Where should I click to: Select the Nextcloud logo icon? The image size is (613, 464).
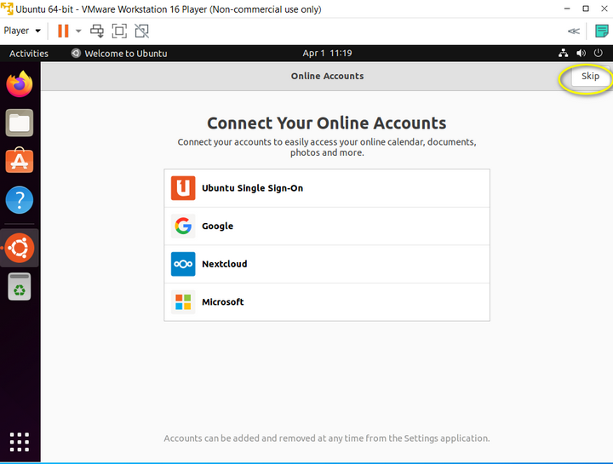pyautogui.click(x=183, y=264)
